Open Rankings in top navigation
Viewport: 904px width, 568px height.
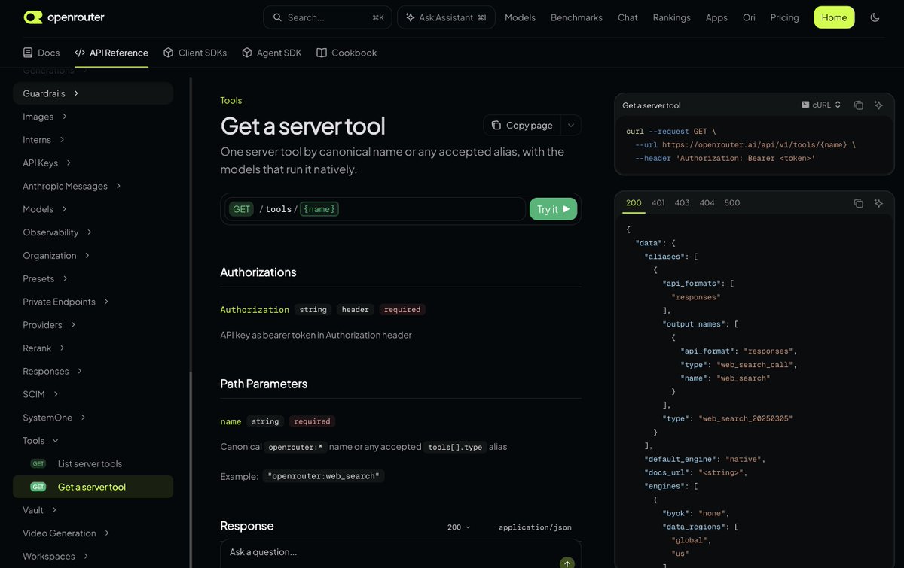pyautogui.click(x=671, y=17)
